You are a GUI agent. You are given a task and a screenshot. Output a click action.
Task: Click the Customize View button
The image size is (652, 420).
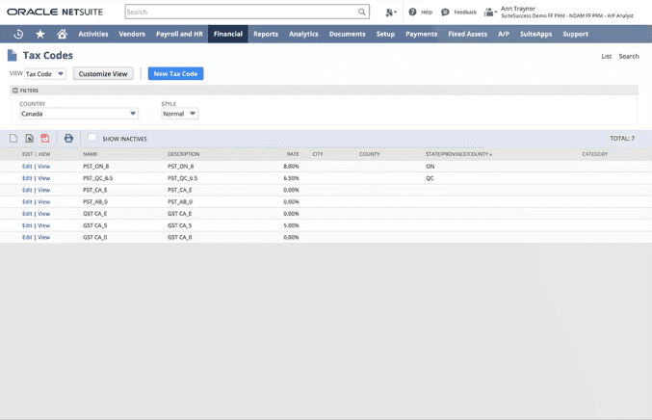tap(103, 74)
